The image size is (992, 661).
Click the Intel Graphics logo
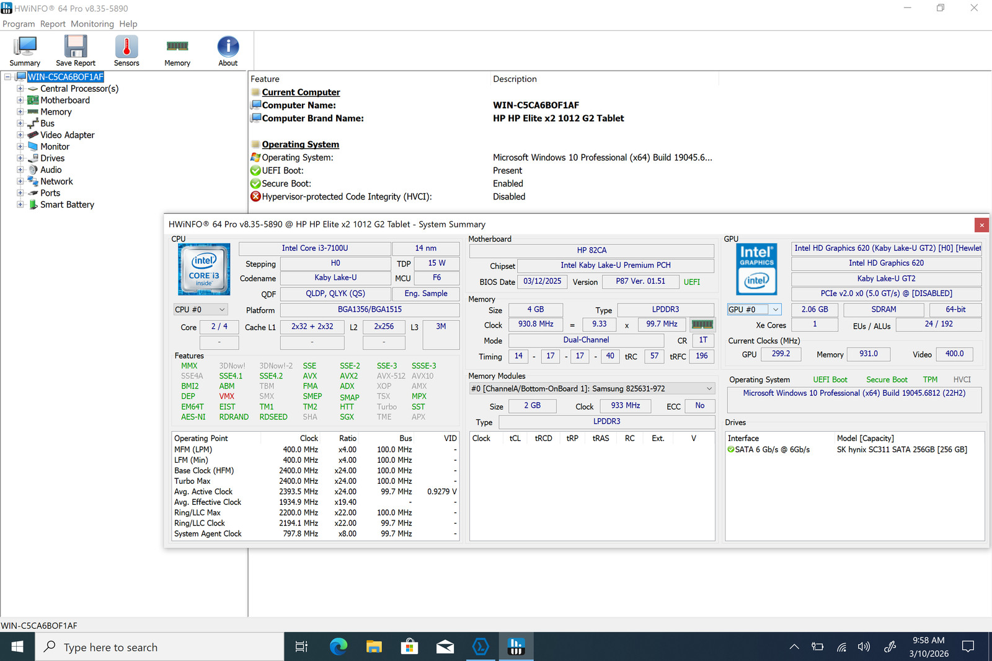point(756,269)
